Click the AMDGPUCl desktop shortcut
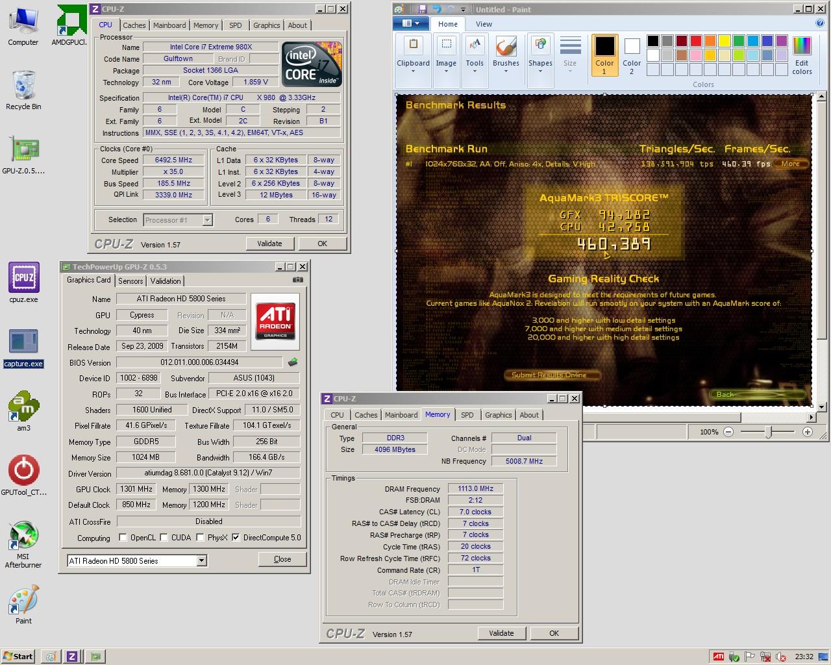Image resolution: width=831 pixels, height=665 pixels. click(x=69, y=27)
